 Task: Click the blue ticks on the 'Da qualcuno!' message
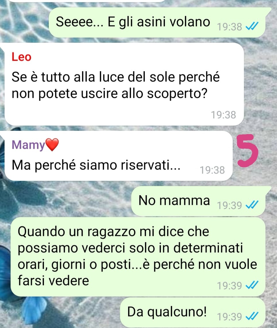pyautogui.click(x=252, y=316)
